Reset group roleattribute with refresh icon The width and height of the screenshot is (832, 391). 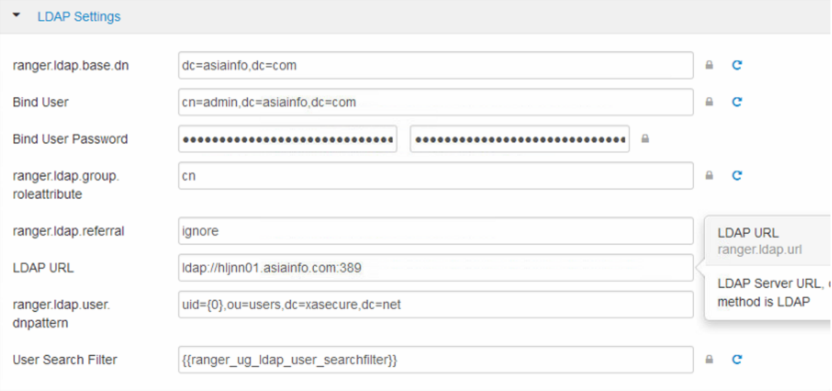click(x=737, y=176)
